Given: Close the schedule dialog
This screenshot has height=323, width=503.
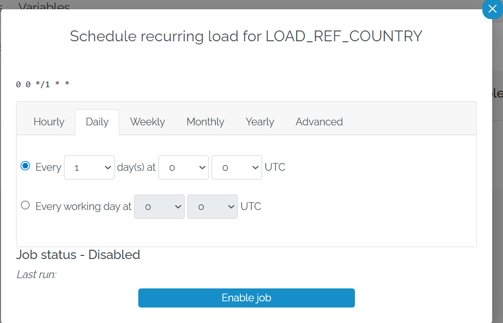Looking at the screenshot, I should [492, 9].
